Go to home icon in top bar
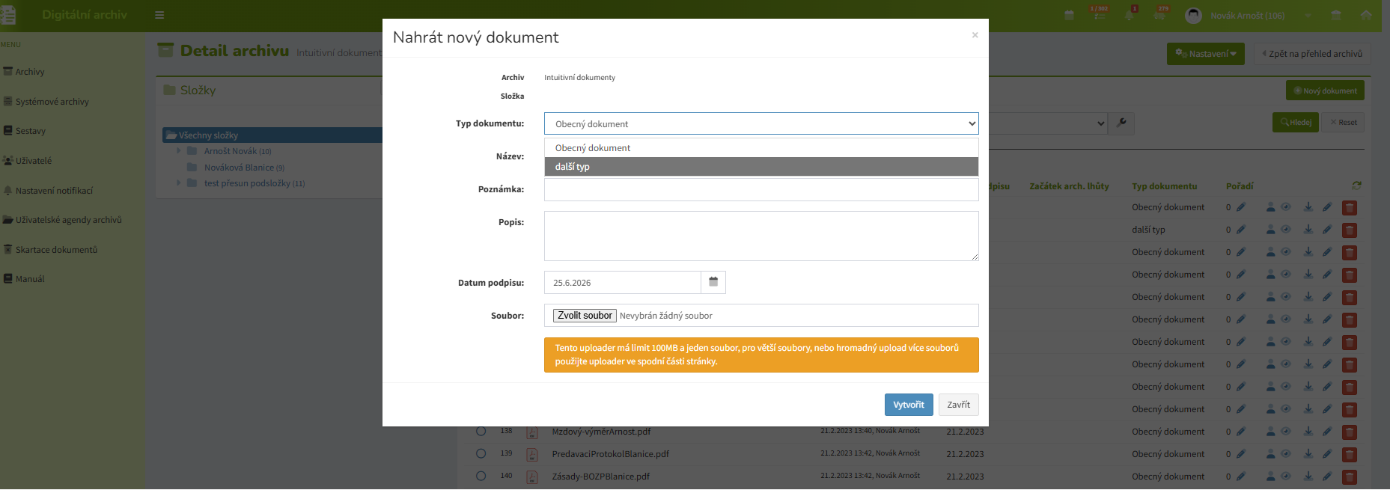This screenshot has width=1390, height=490. click(x=1366, y=15)
